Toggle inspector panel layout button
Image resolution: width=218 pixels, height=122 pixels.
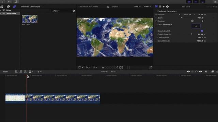click(x=202, y=2)
